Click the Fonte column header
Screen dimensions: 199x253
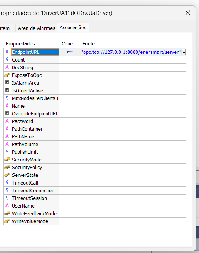pos(133,43)
